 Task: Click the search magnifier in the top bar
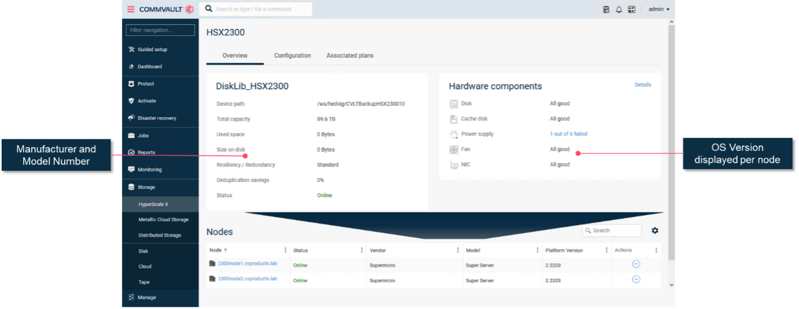pos(209,9)
